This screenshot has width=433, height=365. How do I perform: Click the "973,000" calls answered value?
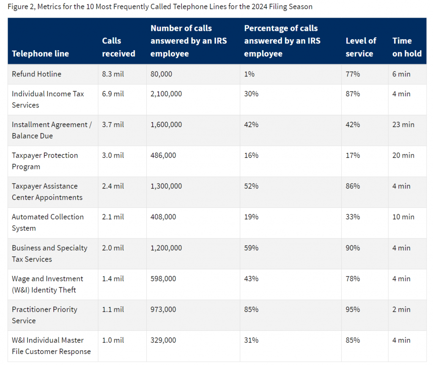click(x=163, y=309)
